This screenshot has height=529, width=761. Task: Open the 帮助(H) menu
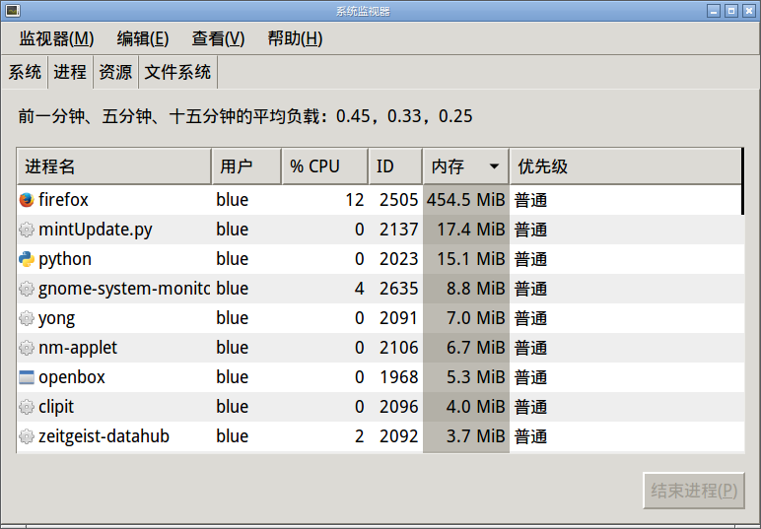coord(295,38)
